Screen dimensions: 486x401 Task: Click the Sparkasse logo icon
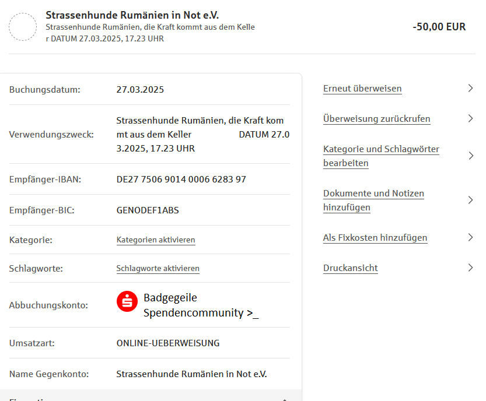[127, 301]
